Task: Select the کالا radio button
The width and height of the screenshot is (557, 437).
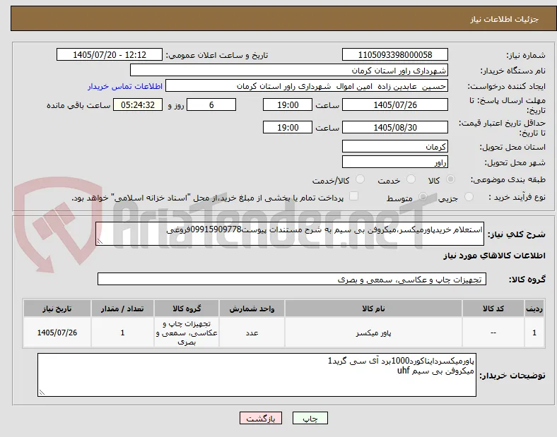Action: pos(450,179)
